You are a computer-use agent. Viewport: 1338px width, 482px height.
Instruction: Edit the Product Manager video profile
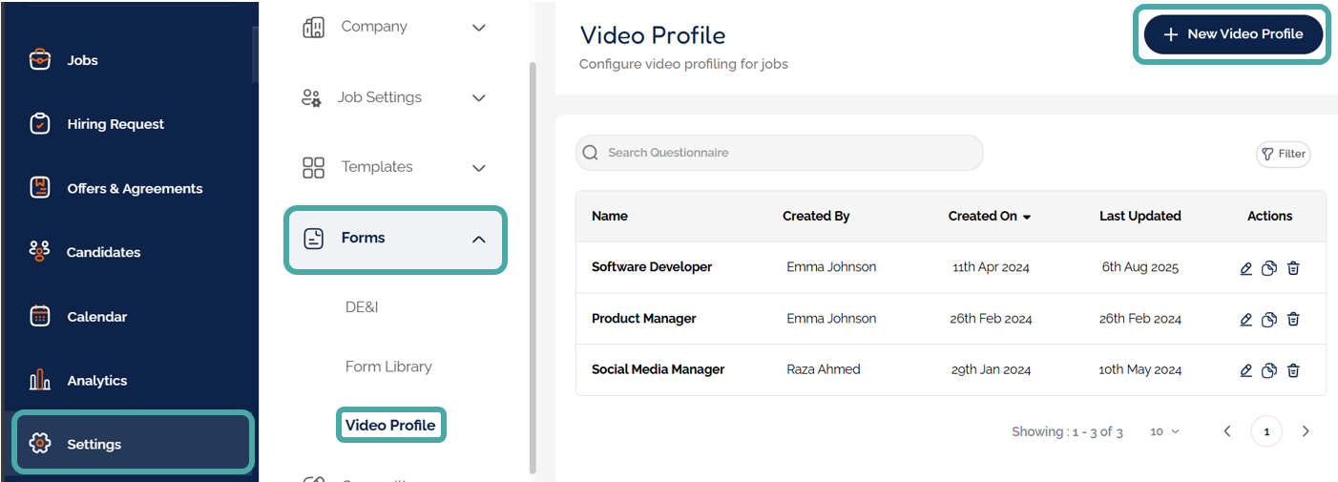[1245, 320]
